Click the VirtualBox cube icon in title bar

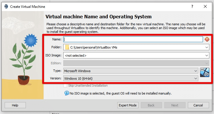6,6
